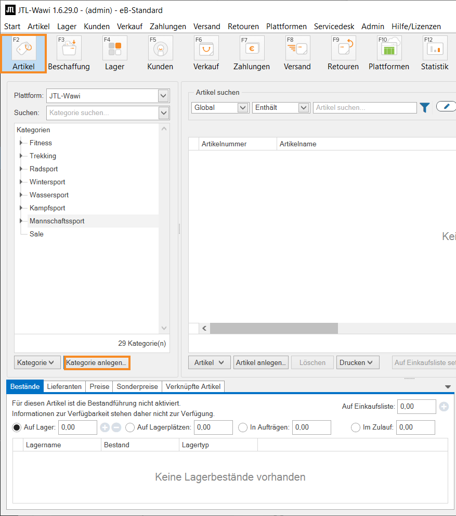
Task: Select the Sale category
Action: (x=36, y=234)
